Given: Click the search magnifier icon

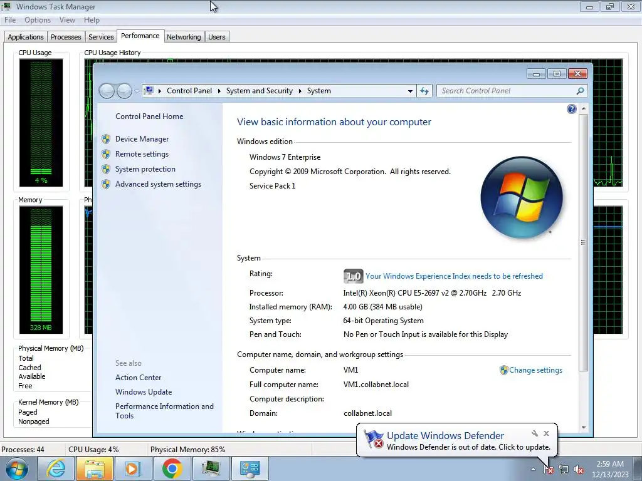Looking at the screenshot, I should point(580,91).
